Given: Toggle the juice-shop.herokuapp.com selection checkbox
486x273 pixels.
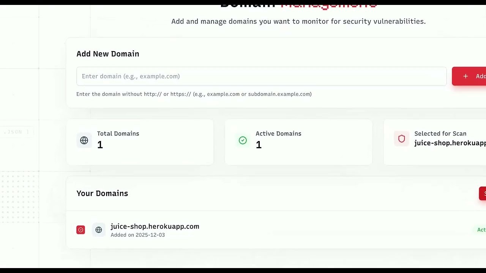Looking at the screenshot, I should click(80, 230).
